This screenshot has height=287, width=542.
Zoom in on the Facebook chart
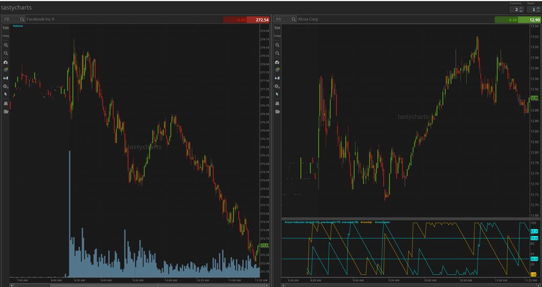coord(6,45)
